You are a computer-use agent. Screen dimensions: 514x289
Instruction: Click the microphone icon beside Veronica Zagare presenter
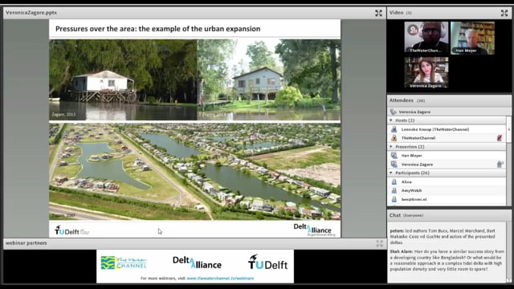tap(500, 164)
